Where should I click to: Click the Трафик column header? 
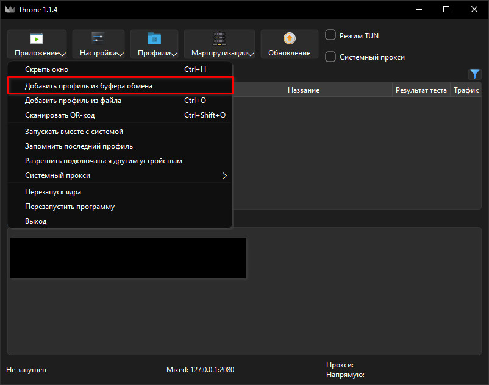pos(466,90)
